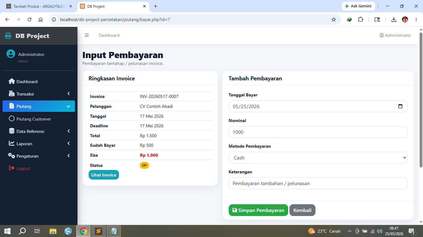Click the Lihat Invoice button
The width and height of the screenshot is (423, 237).
104,175
